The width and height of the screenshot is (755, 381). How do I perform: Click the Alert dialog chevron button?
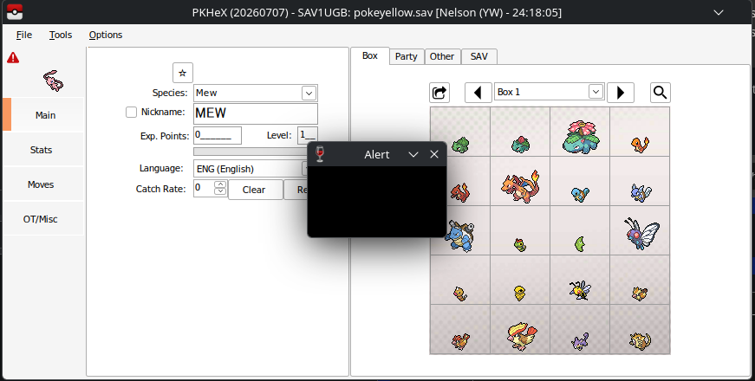[x=413, y=154]
